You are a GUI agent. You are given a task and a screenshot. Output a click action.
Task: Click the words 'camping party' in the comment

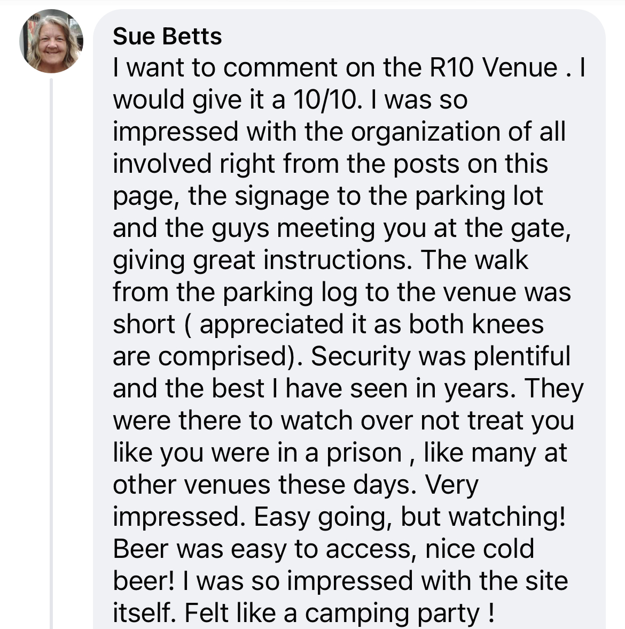[x=392, y=614]
